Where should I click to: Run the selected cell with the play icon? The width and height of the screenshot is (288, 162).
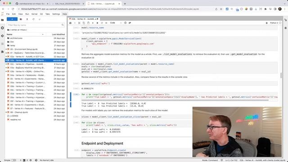(x=93, y=23)
